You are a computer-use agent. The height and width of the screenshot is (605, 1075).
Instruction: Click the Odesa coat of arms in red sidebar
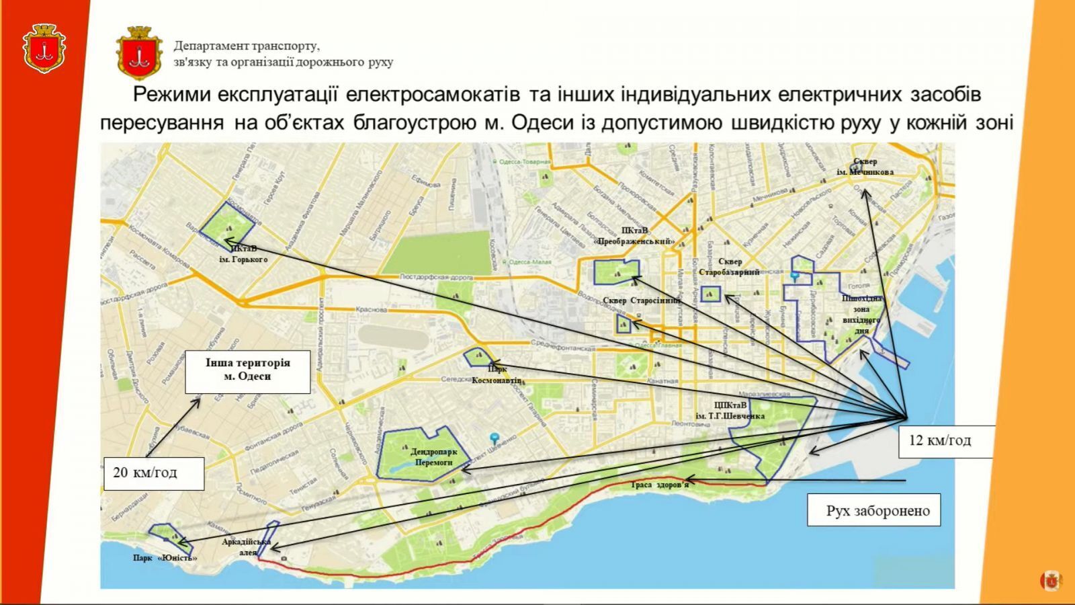(x=44, y=48)
